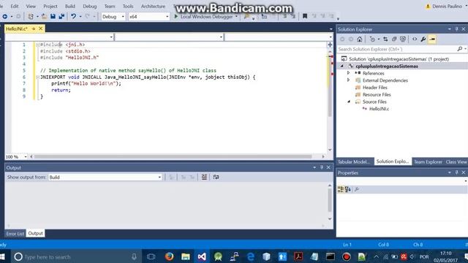Click Alphabetical sort icon in Properties panel

tap(348, 189)
